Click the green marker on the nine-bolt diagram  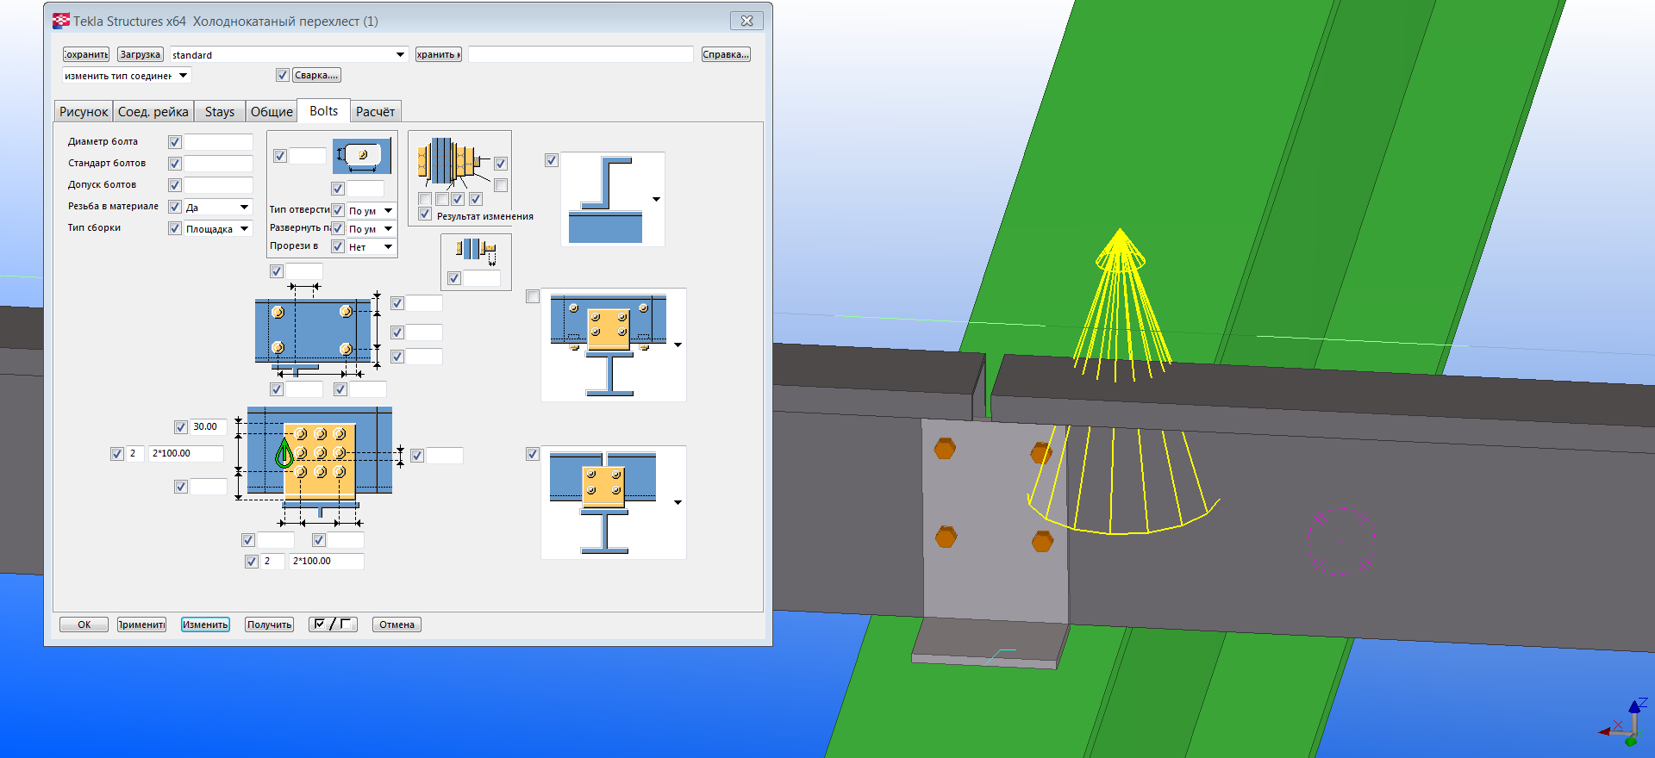(284, 453)
